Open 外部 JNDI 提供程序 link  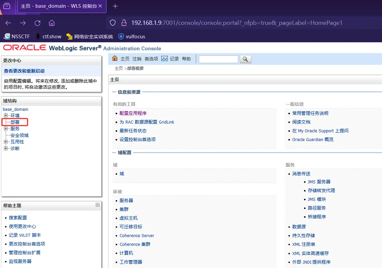pyautogui.click(x=311, y=262)
